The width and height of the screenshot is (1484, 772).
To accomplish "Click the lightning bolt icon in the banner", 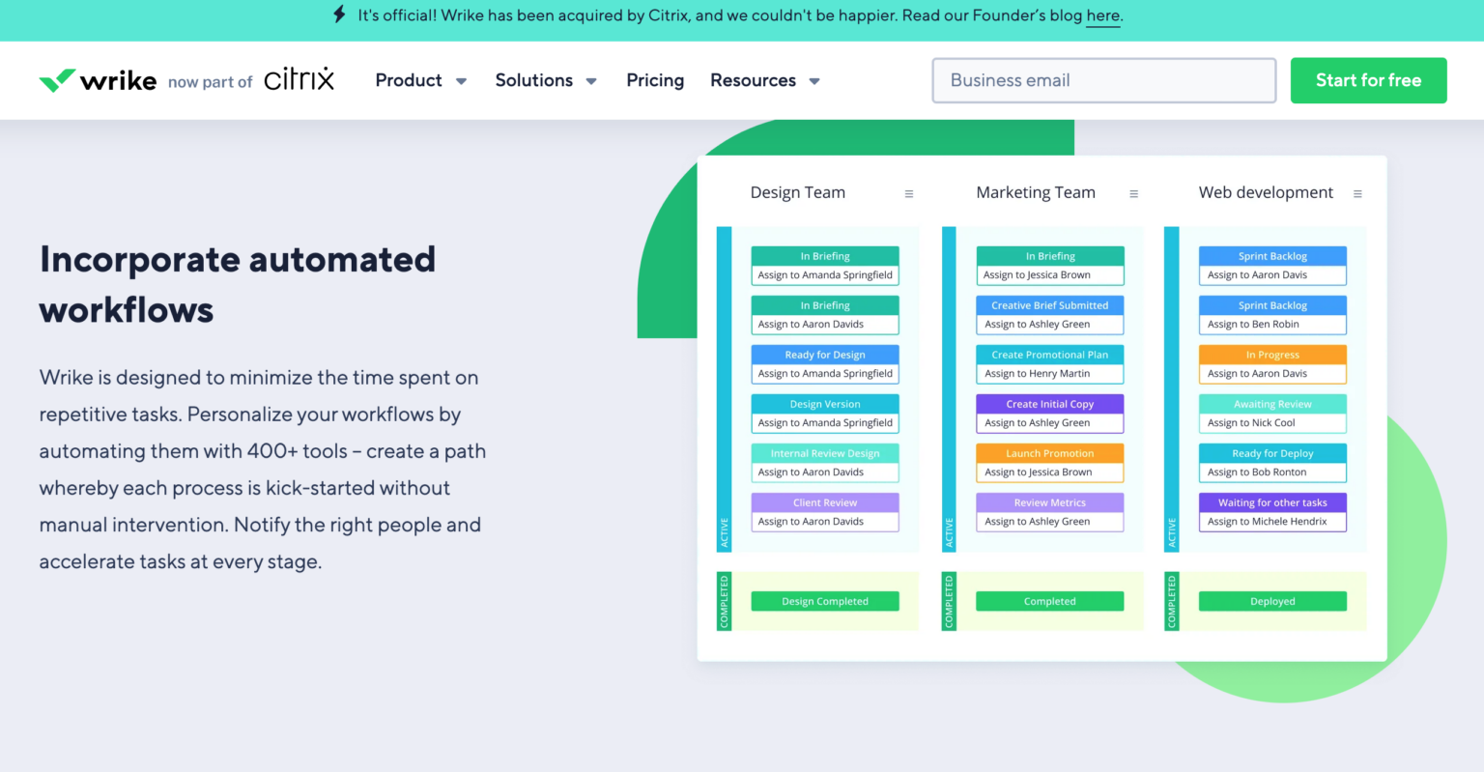I will click(x=339, y=14).
